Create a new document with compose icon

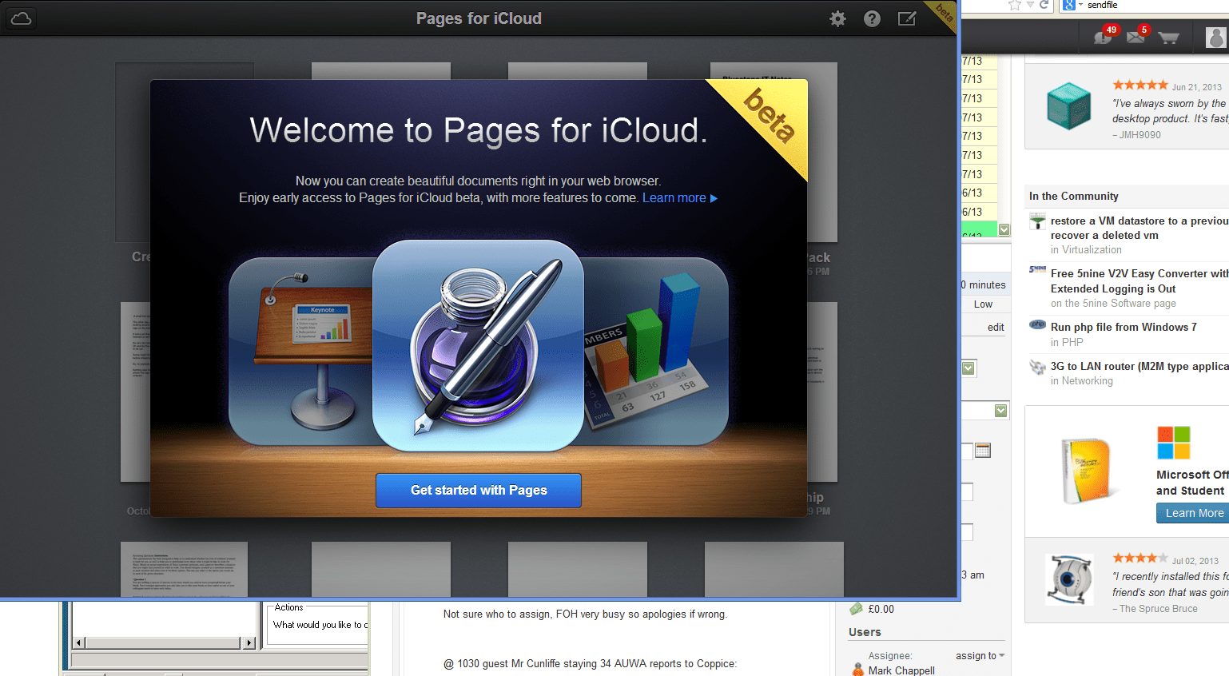pos(907,18)
